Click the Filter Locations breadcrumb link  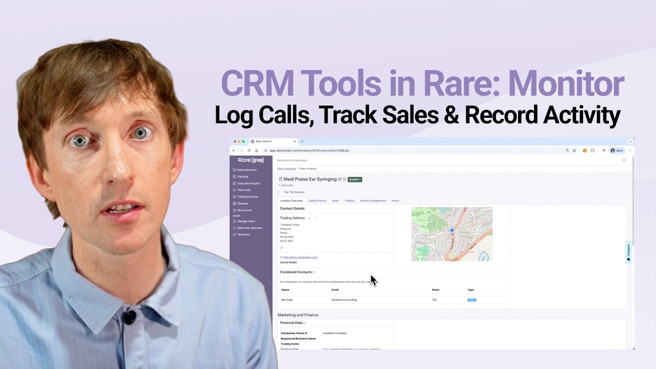286,169
